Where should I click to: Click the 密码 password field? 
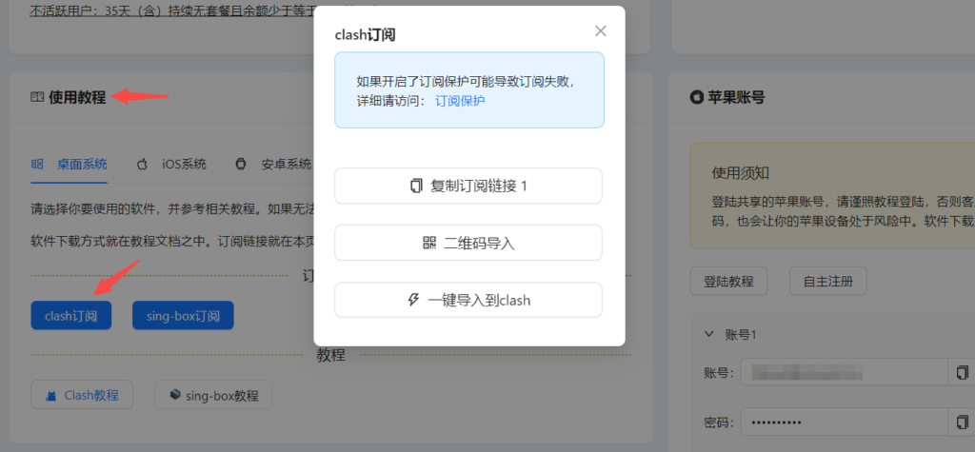pyautogui.click(x=844, y=421)
